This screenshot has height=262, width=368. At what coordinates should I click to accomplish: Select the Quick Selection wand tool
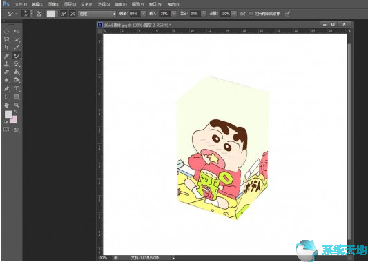point(17,39)
